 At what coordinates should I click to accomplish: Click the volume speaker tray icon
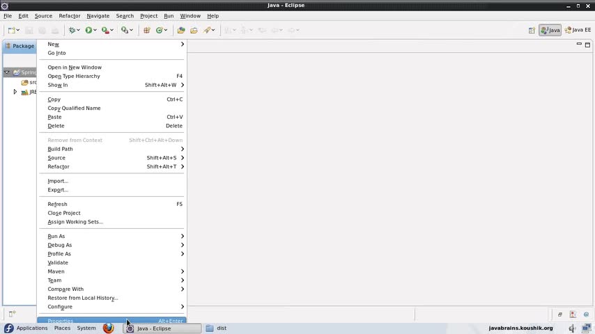[572, 328]
